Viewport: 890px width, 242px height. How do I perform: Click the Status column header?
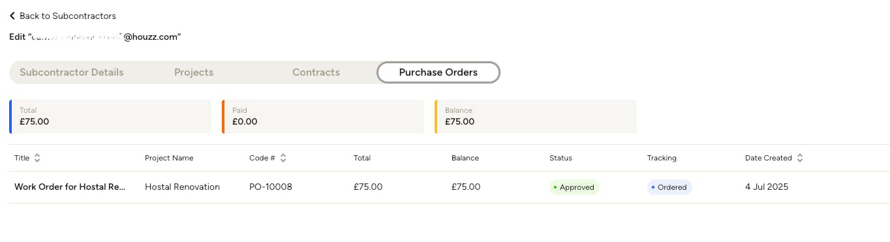coord(560,158)
